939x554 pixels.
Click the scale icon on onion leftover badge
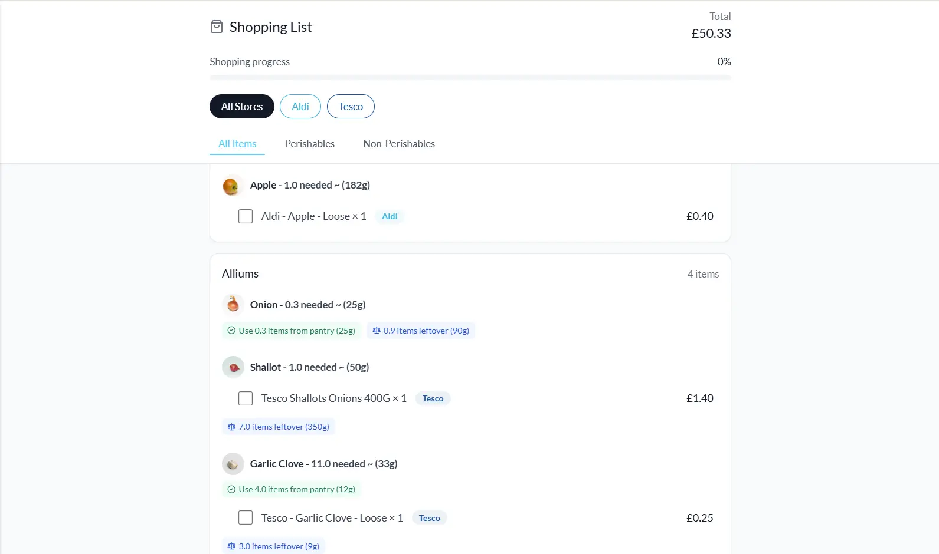377,331
